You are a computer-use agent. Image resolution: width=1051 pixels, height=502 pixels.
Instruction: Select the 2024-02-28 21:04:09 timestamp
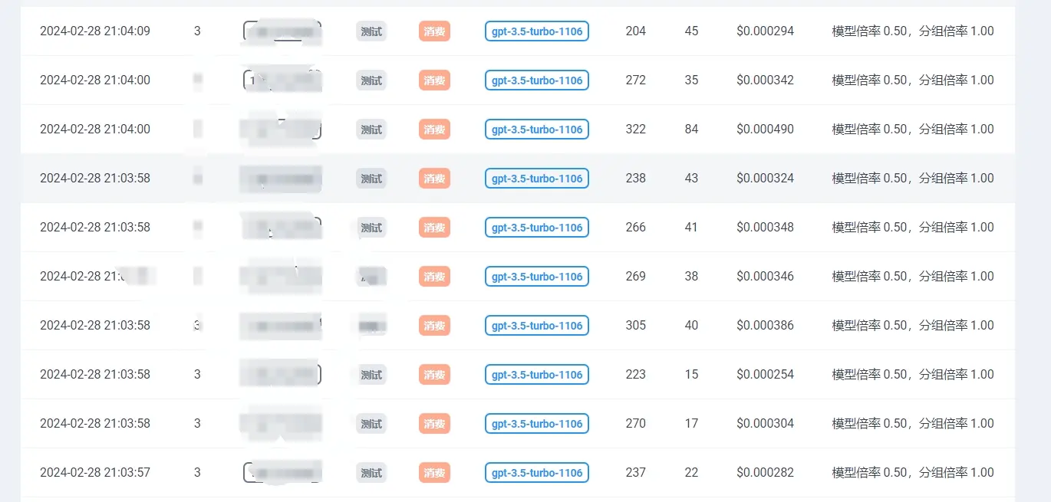(x=95, y=31)
